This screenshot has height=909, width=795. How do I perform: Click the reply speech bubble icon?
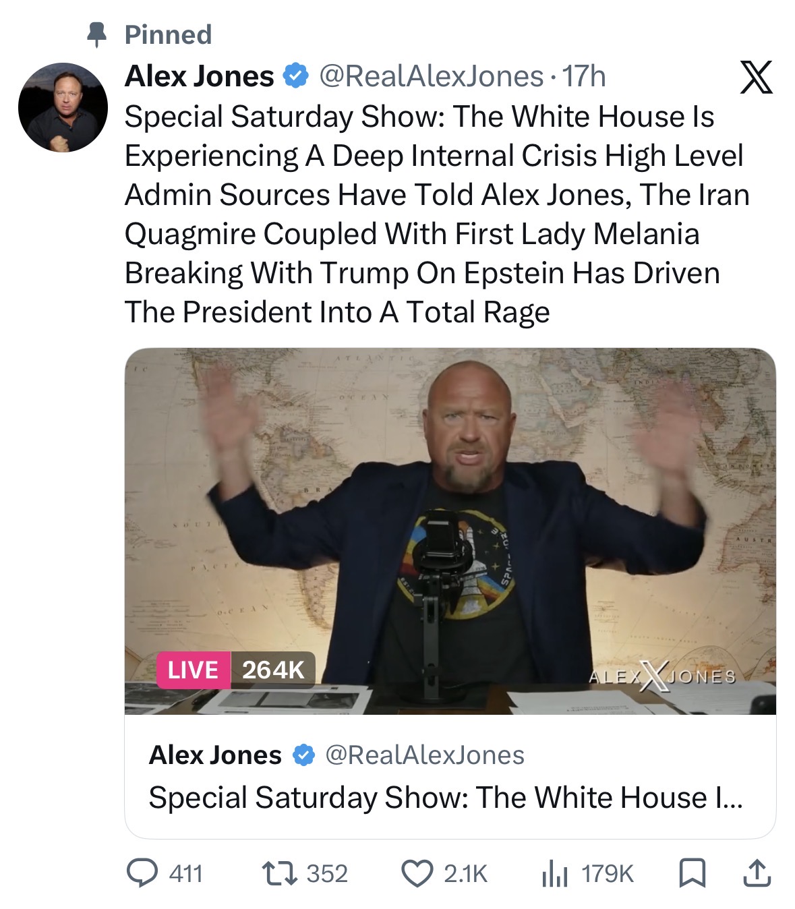142,873
